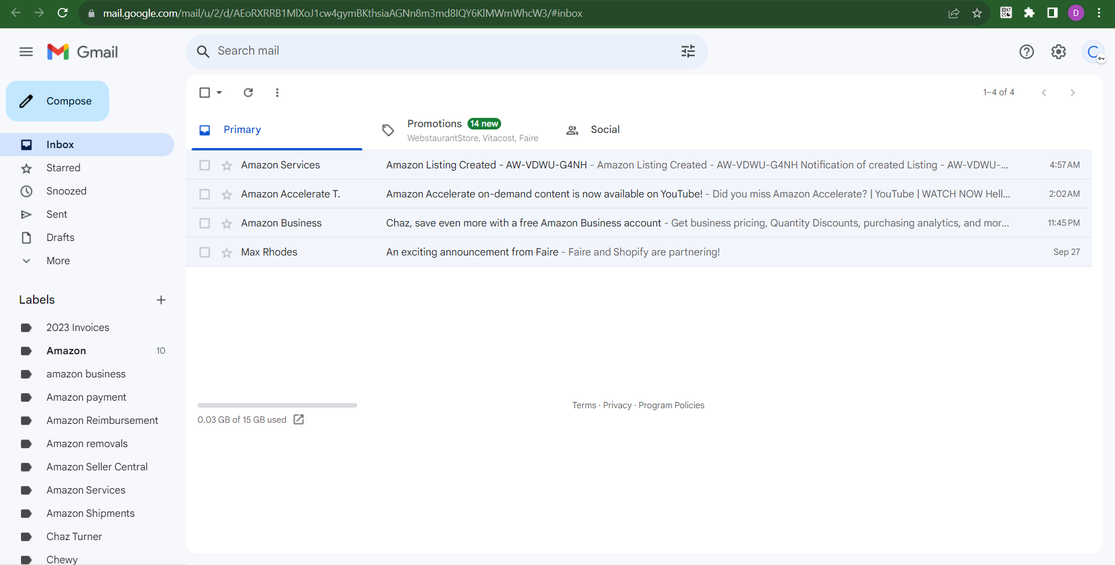Open the Privacy link

(x=617, y=405)
